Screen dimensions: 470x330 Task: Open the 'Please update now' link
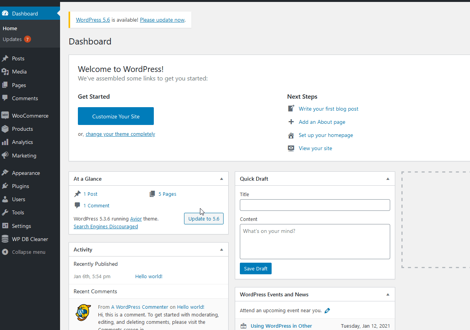point(162,20)
